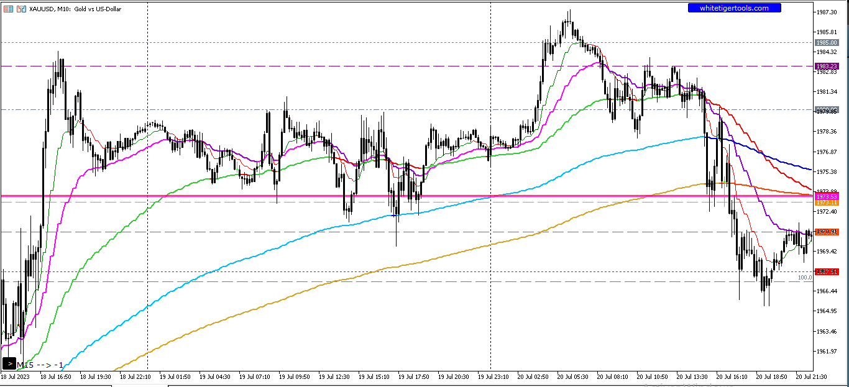Click the 1972.40 price scale value
This screenshot has width=849, height=387.
click(827, 211)
